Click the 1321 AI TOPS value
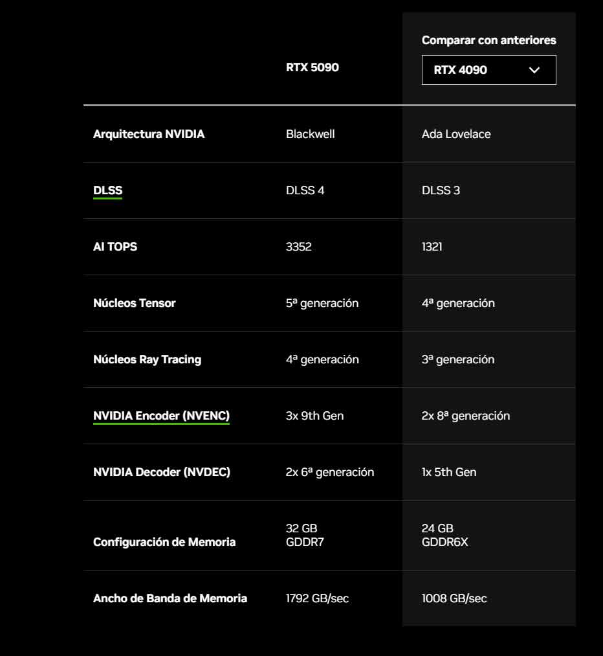 click(432, 247)
